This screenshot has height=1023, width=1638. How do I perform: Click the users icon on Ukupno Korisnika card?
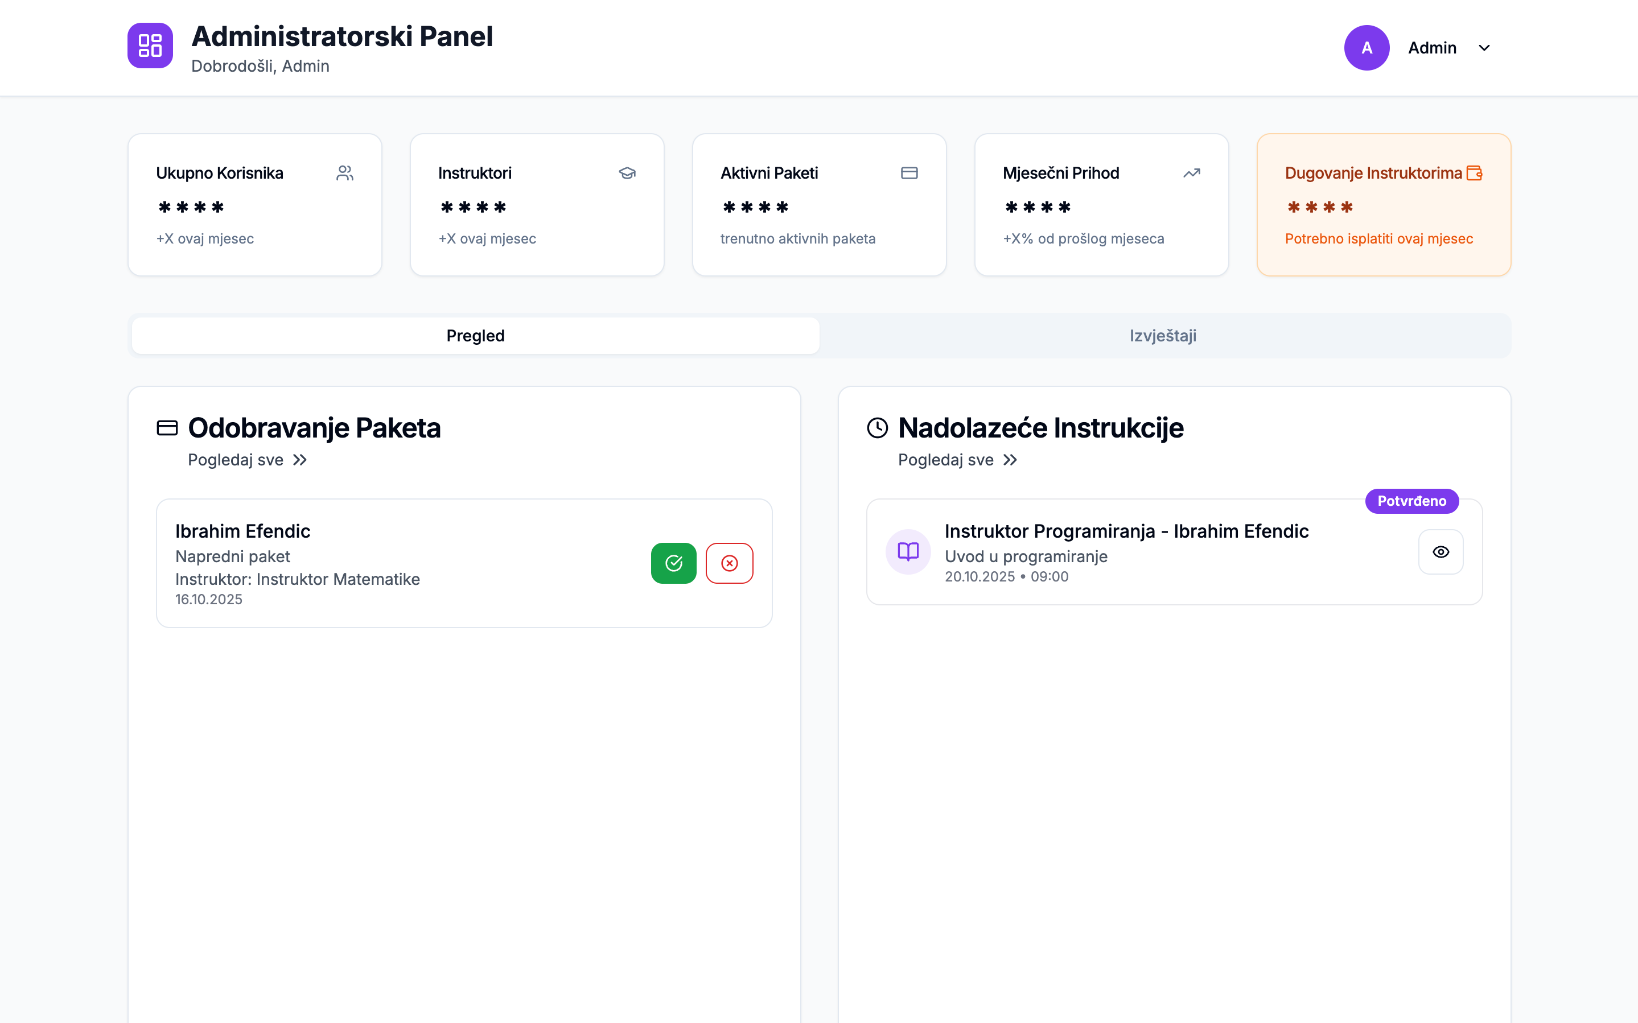(x=345, y=173)
